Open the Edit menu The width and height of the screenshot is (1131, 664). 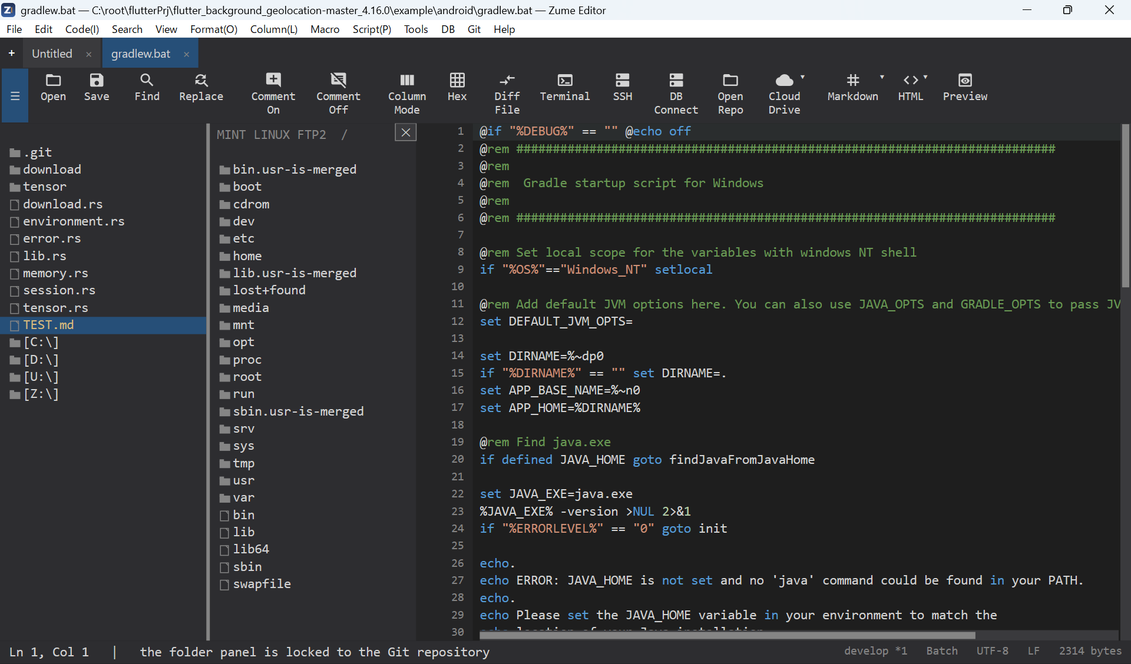[x=44, y=29]
